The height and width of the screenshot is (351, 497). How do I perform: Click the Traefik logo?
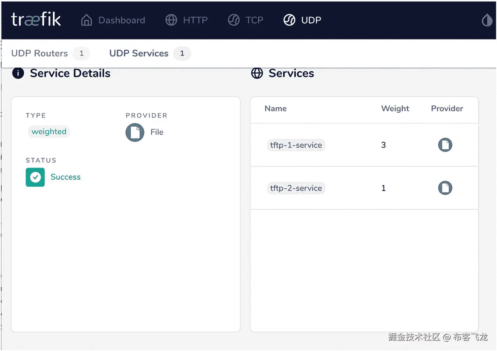[x=36, y=20]
